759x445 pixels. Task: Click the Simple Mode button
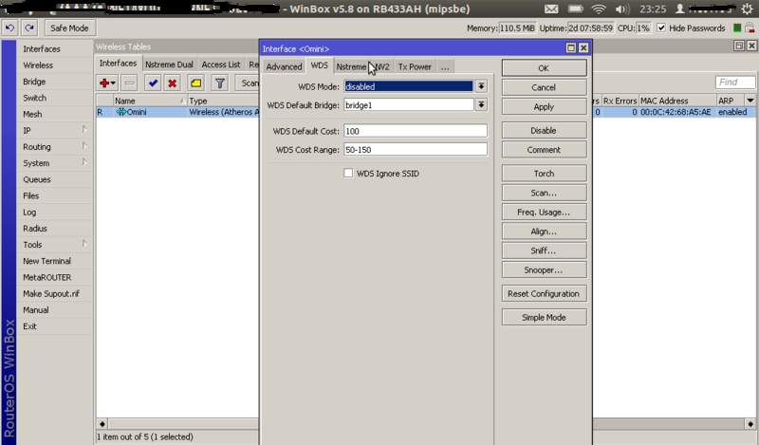tap(544, 317)
